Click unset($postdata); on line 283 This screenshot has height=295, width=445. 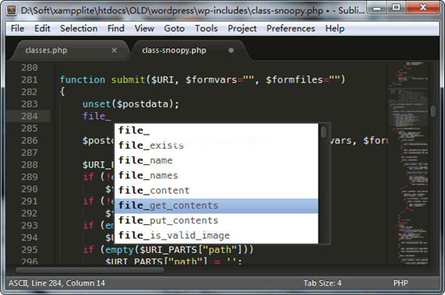(130, 104)
